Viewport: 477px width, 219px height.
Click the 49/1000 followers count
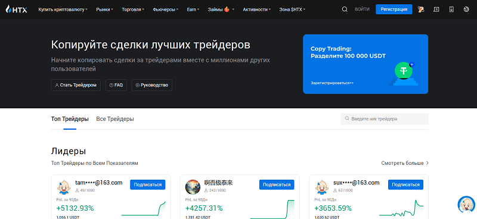click(85, 190)
